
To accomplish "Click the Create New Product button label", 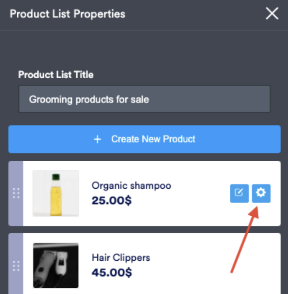I will pyautogui.click(x=153, y=139).
